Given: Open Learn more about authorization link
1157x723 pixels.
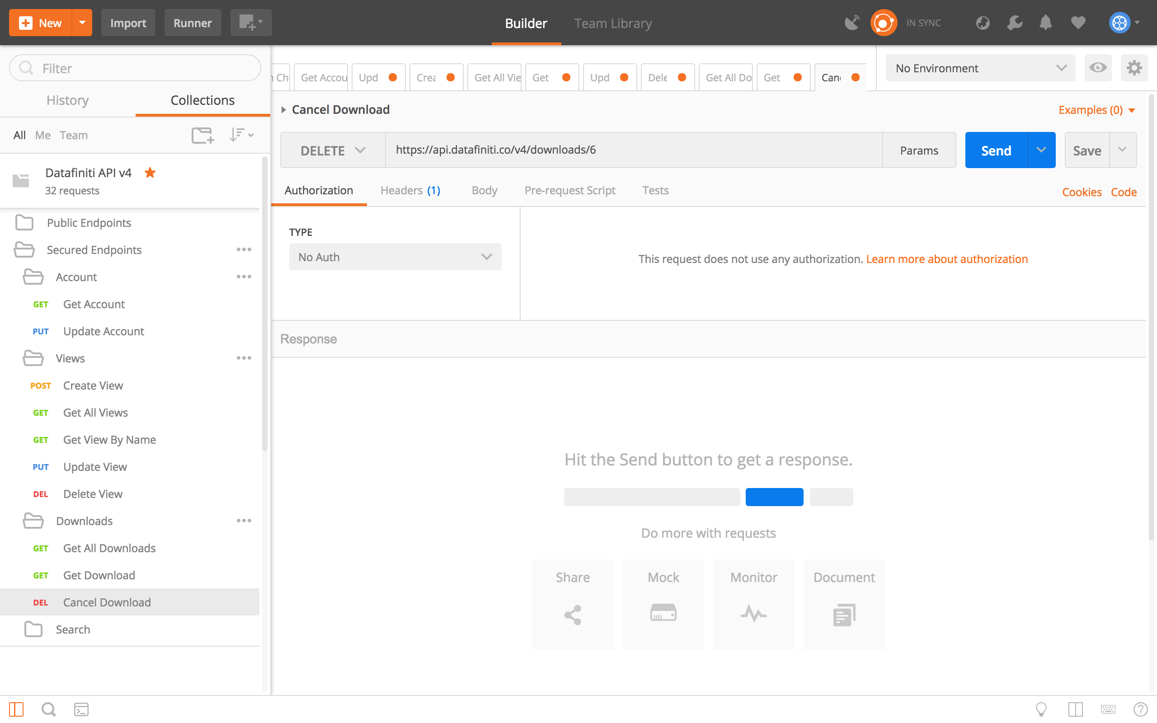Looking at the screenshot, I should pyautogui.click(x=947, y=258).
